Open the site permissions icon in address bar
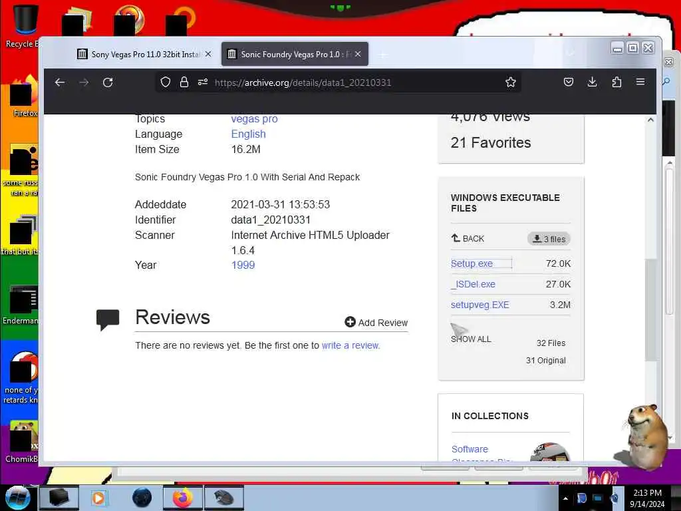Screen dimensions: 681x511 203,82
